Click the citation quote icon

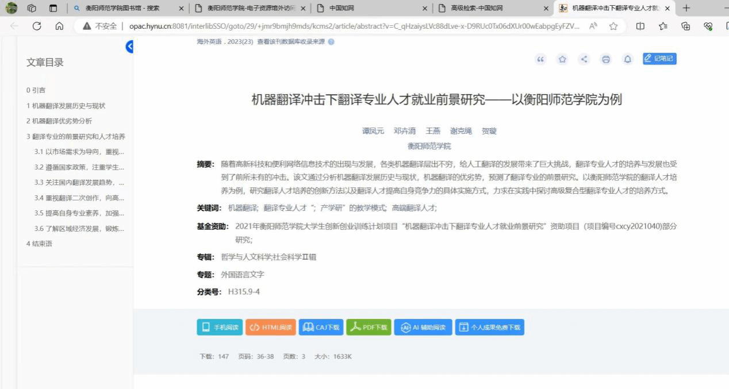coord(540,59)
